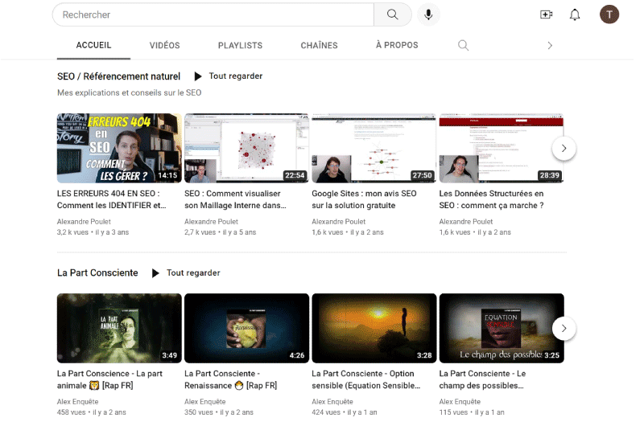Click title Google Sites : mon avis SEO

(364, 199)
